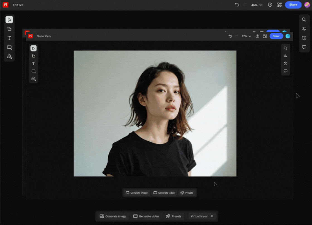Select the artboard tool in outer toolbar
312x225 pixels.
click(x=9, y=29)
